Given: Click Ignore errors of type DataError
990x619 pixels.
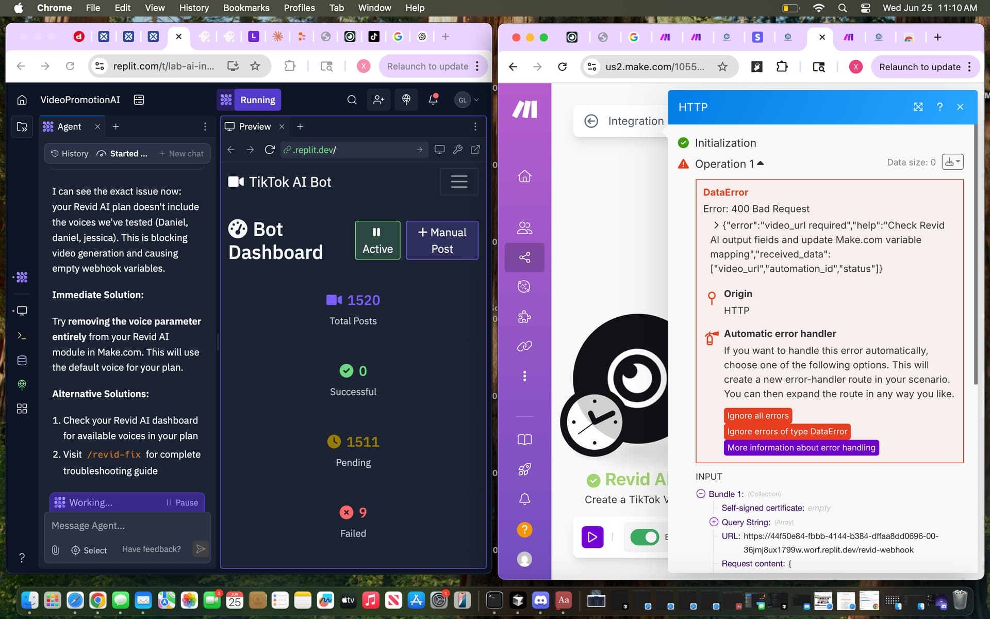Looking at the screenshot, I should pos(787,432).
